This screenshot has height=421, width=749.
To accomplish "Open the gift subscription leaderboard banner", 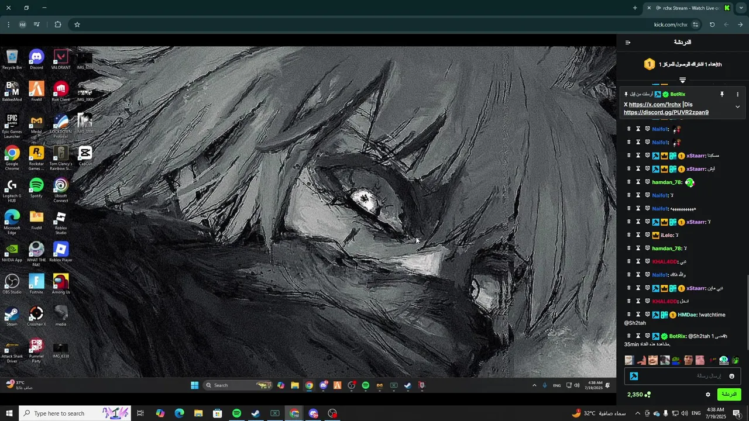I will pyautogui.click(x=682, y=64).
